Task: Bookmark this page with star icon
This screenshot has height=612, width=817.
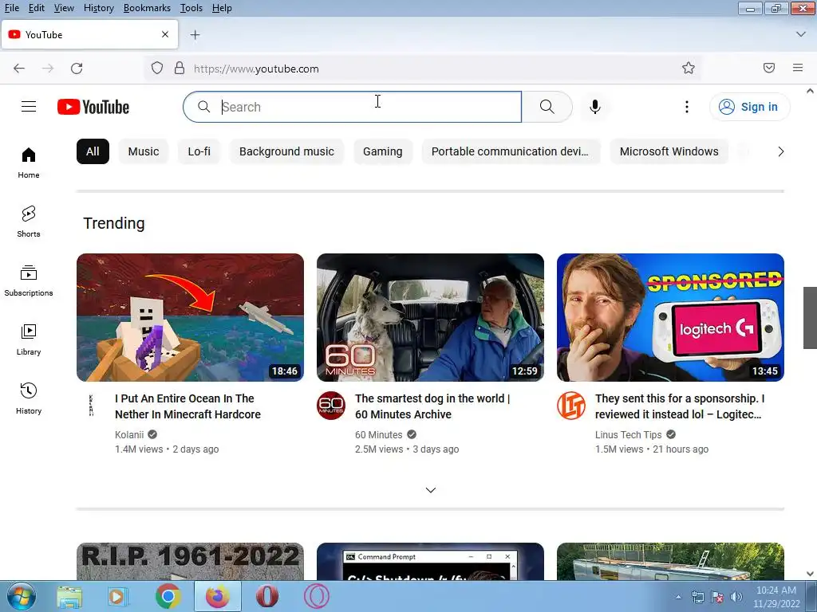Action: [x=689, y=69]
